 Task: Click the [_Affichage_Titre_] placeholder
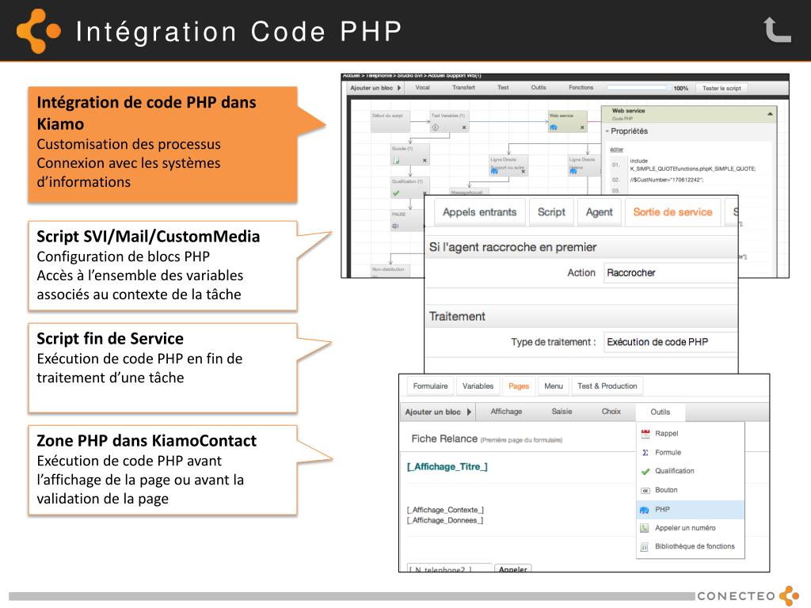coord(447,467)
